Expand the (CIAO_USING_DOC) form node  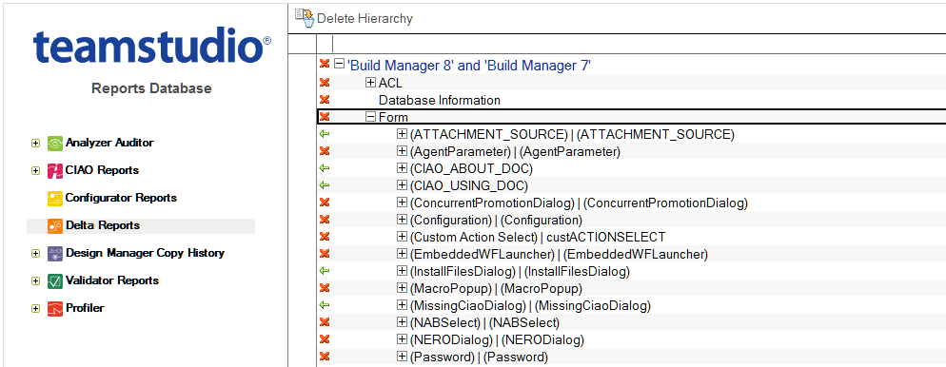402,185
